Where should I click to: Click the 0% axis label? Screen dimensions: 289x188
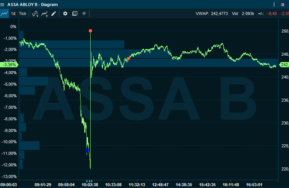point(13,27)
